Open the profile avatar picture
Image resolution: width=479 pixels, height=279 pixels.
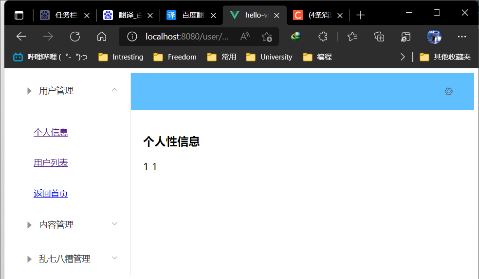434,37
